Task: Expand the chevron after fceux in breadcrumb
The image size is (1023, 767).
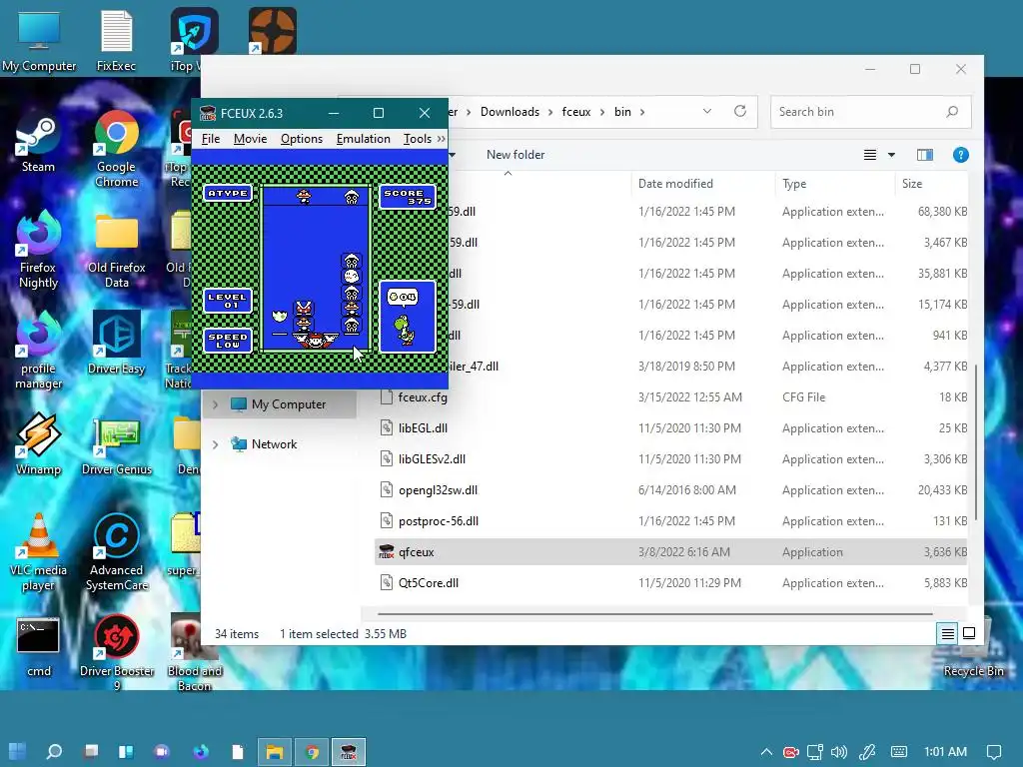Action: pyautogui.click(x=602, y=112)
